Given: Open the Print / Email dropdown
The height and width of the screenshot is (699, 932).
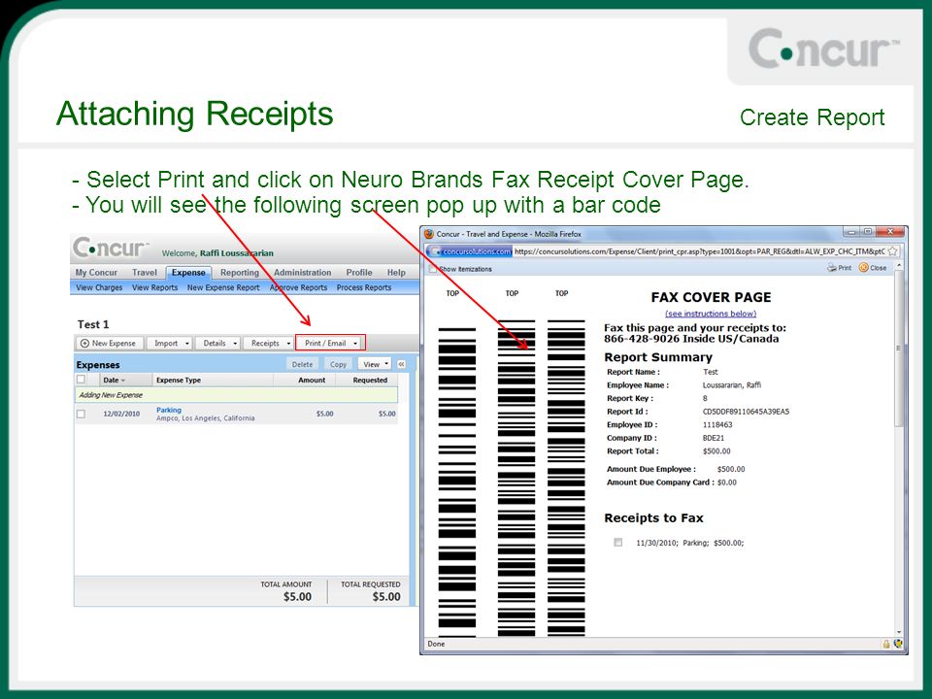Looking at the screenshot, I should [330, 343].
